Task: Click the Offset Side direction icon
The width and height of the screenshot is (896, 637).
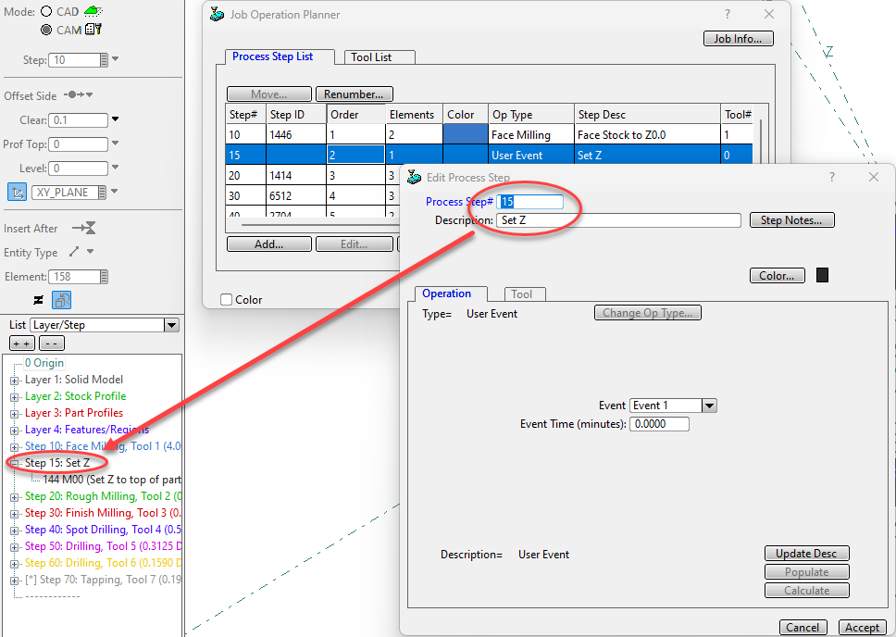Action: (x=76, y=95)
